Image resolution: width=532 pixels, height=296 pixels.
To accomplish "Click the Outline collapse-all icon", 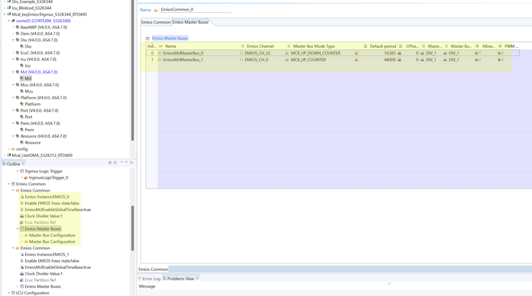I will 116,163.
